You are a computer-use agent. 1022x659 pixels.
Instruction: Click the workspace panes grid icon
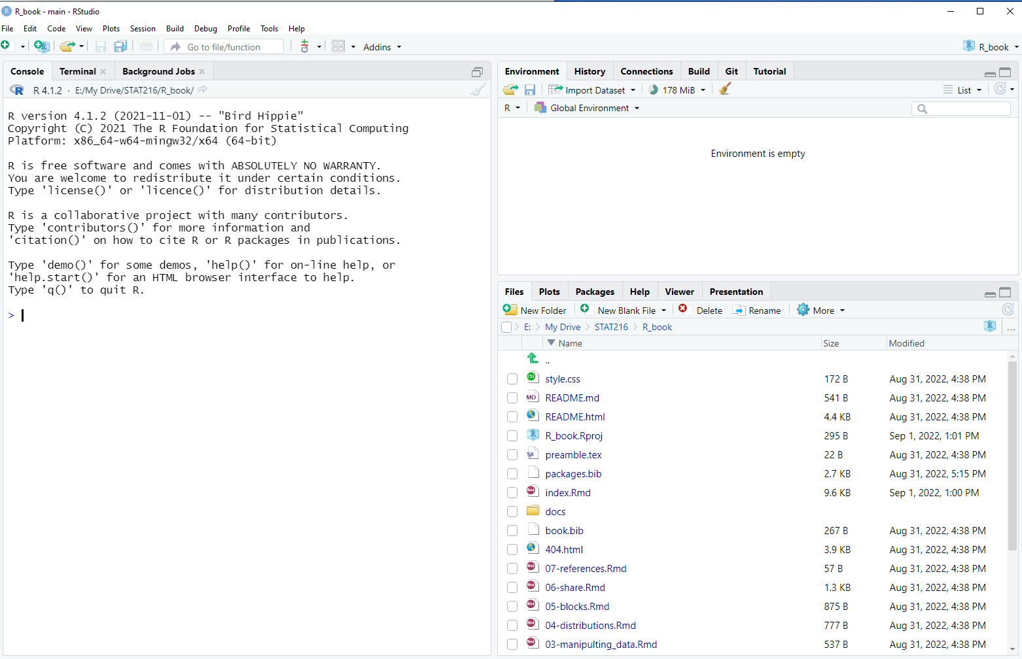tap(338, 46)
